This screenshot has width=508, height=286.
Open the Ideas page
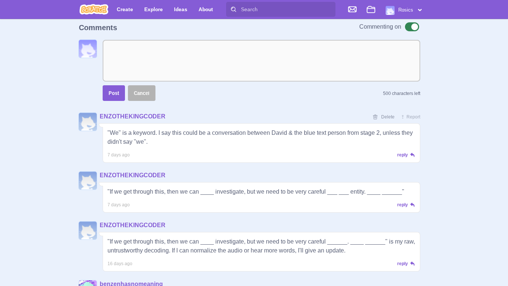[x=180, y=9]
